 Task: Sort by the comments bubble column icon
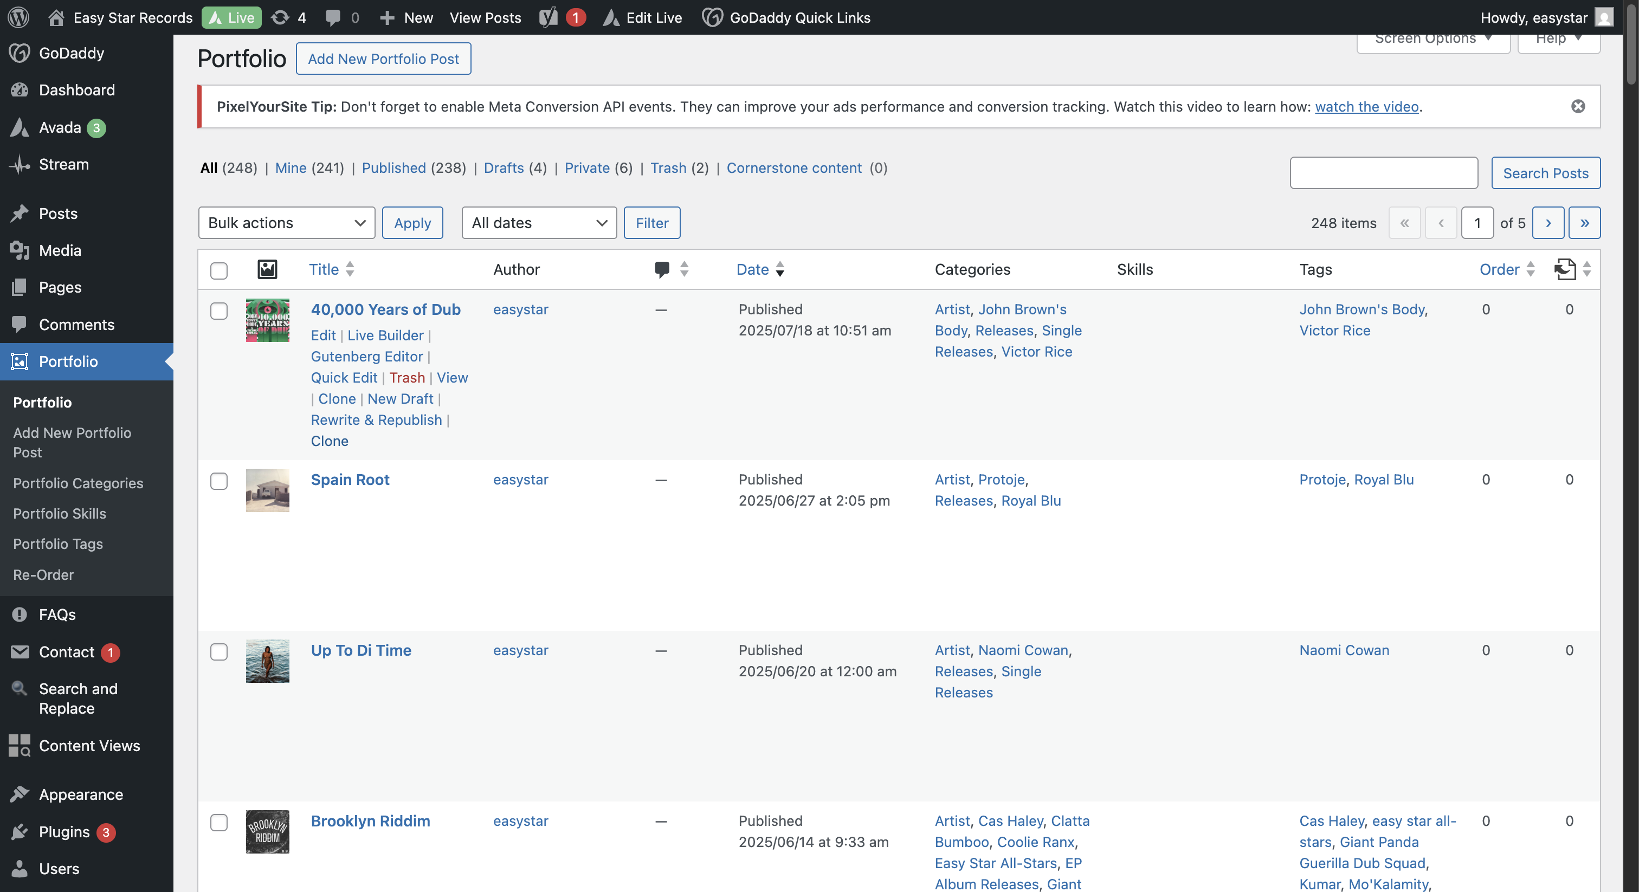(x=662, y=269)
